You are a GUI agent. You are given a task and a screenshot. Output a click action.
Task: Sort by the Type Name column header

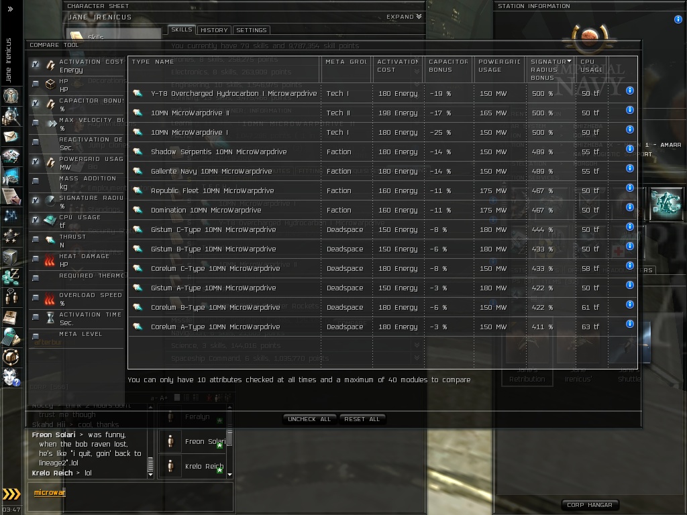click(224, 69)
